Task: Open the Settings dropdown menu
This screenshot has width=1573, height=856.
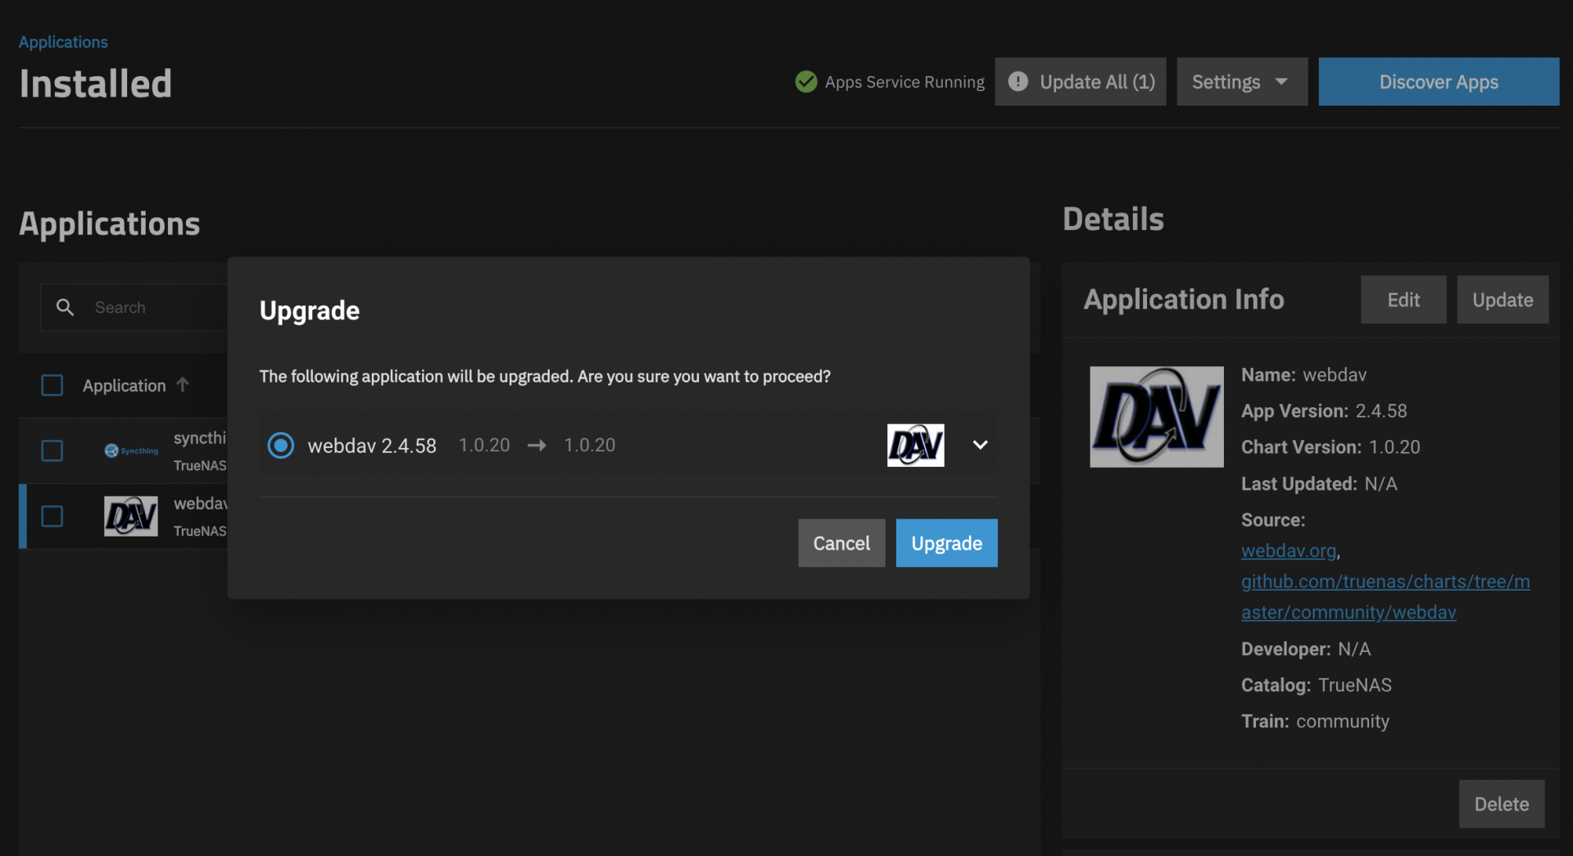Action: pyautogui.click(x=1241, y=82)
